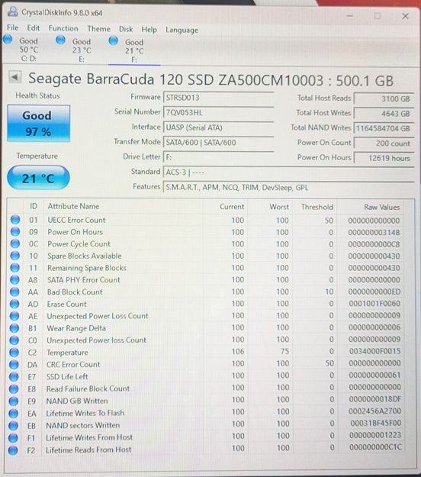This screenshot has width=421, height=477.
Task: Click the status icon for SSD Life Left
Action: 14,376
